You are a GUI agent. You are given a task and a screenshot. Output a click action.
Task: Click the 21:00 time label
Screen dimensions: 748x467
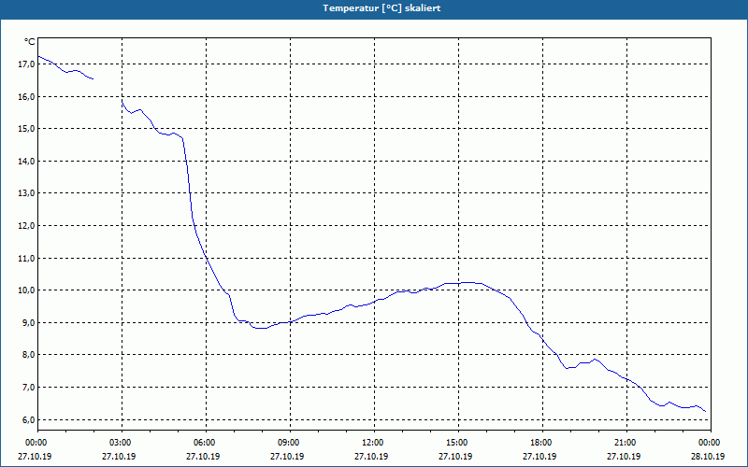pyautogui.click(x=626, y=443)
